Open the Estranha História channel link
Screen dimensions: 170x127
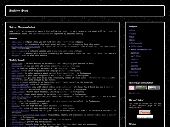pos(20,111)
